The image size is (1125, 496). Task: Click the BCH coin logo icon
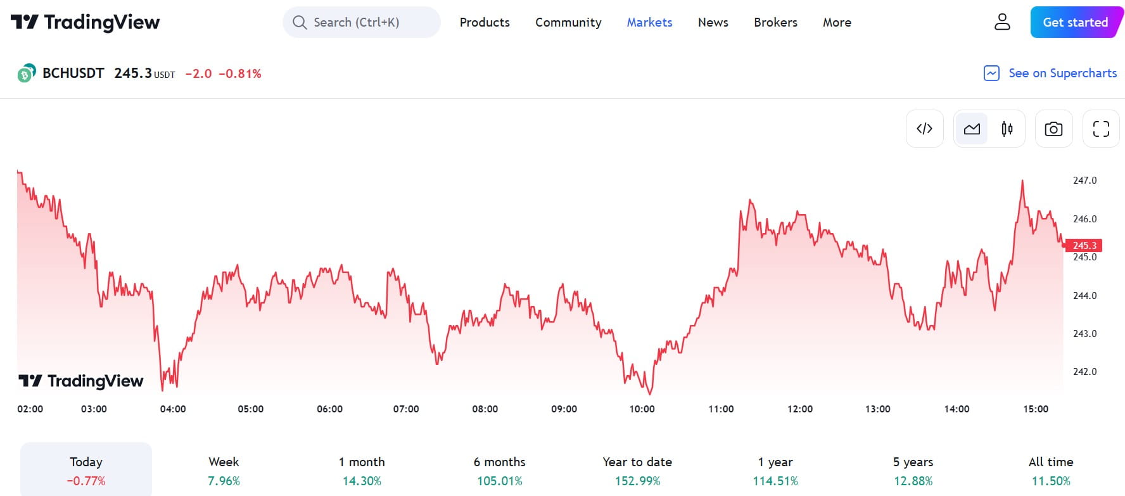point(26,73)
